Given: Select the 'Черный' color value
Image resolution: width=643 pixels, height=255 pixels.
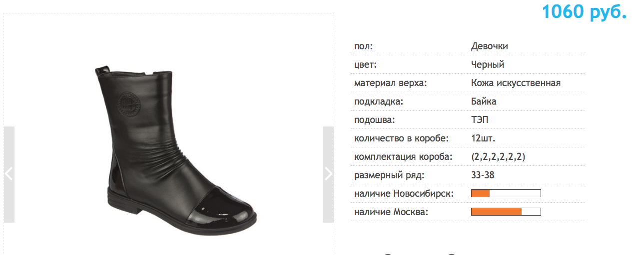Looking at the screenshot, I should point(488,65).
